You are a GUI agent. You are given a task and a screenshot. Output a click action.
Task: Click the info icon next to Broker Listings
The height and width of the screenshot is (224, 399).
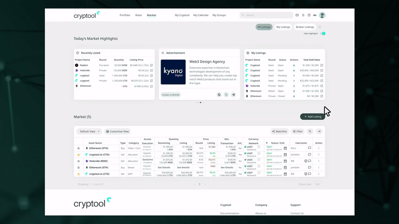coord(320,27)
